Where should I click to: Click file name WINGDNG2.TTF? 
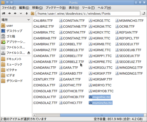click(x=131, y=68)
